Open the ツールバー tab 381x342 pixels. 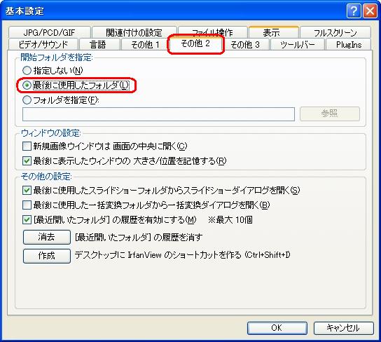click(298, 44)
